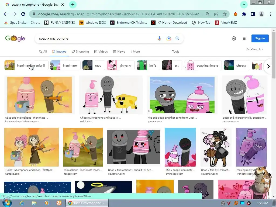Select the yin yang filter chip
Image resolution: width=276 pixels, height=207 pixels.
click(121, 65)
